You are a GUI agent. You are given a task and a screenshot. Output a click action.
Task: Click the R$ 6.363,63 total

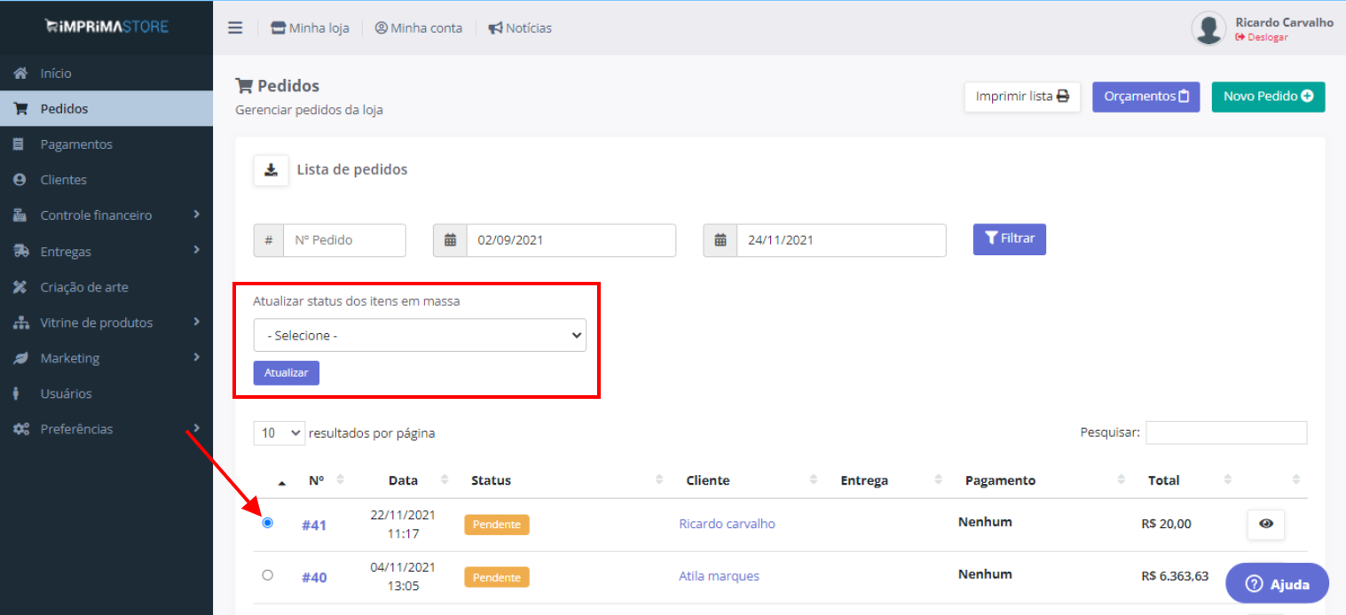pyautogui.click(x=1175, y=576)
